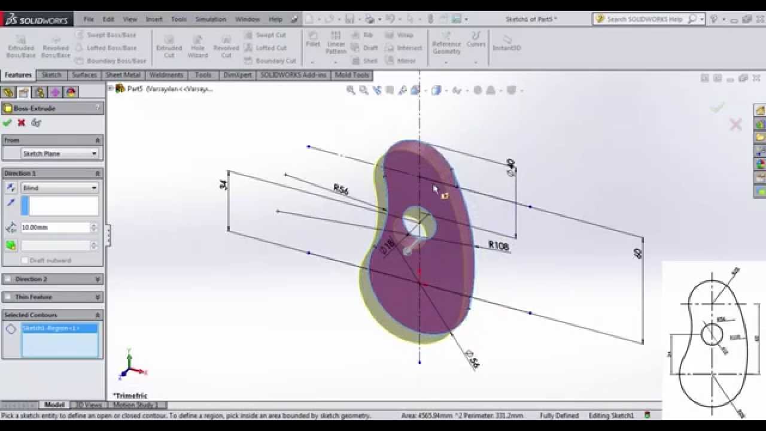Toggle detailed preview glasses icon
766x431 pixels.
coord(36,123)
